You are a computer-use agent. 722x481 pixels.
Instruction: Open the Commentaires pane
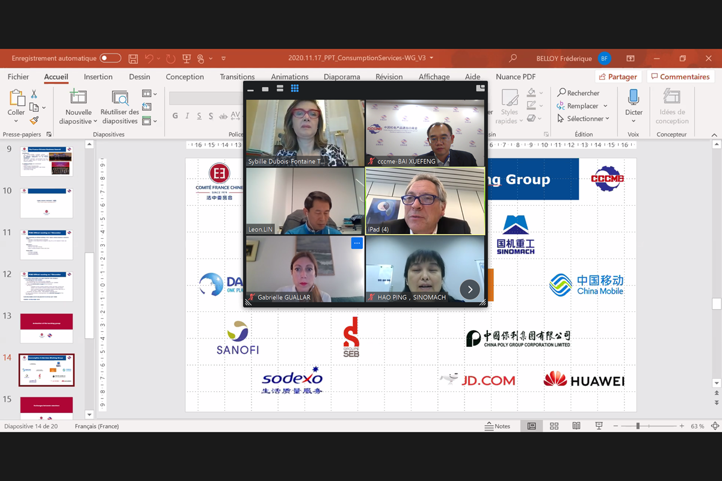click(x=680, y=77)
